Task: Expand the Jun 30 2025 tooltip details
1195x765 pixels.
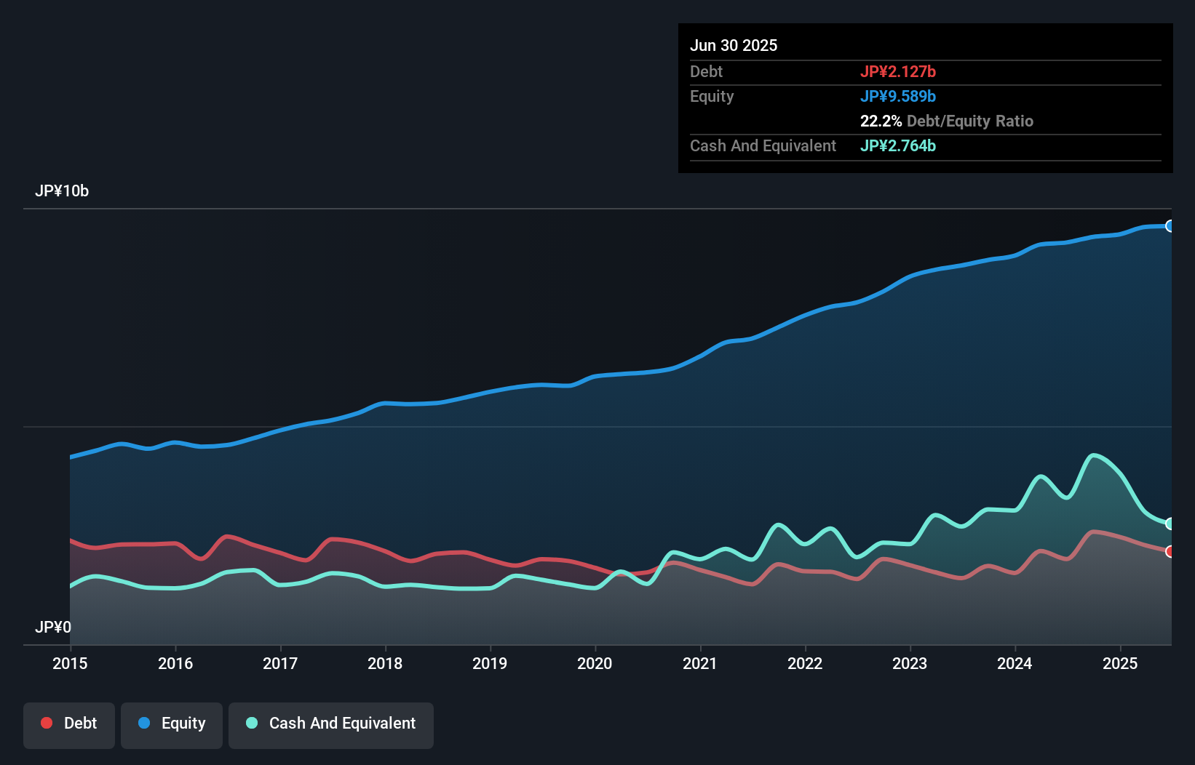Action: [734, 45]
